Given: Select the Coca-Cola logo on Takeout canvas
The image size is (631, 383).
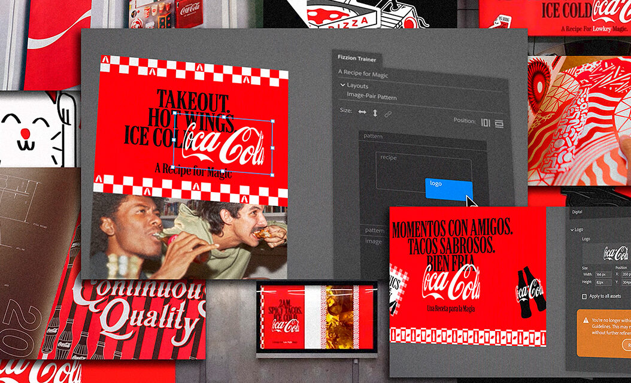Looking at the screenshot, I should click(x=223, y=145).
